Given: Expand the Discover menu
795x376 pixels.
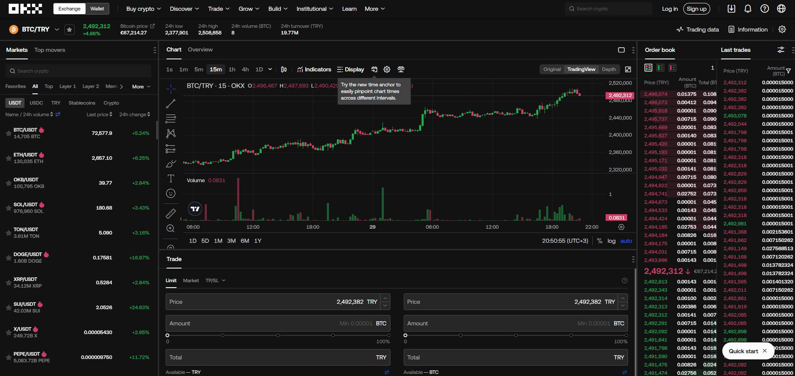Looking at the screenshot, I should tap(184, 9).
